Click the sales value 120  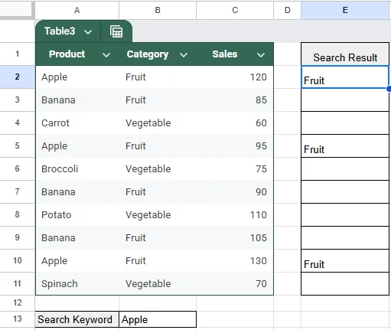[x=258, y=77]
